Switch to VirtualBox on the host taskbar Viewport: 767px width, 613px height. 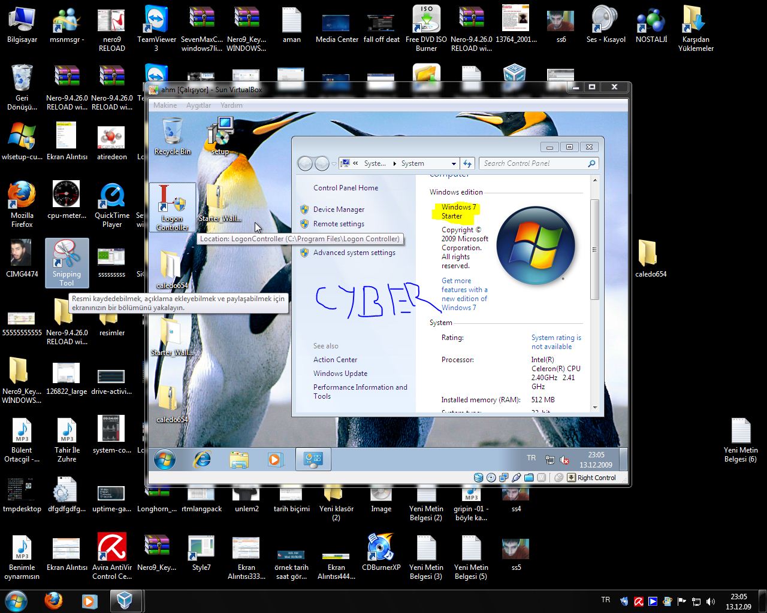(x=125, y=600)
